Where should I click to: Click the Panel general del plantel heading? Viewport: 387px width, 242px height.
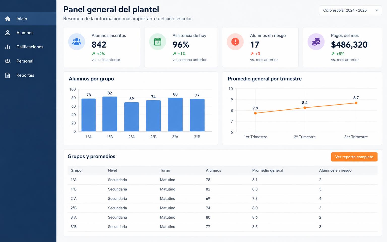click(x=111, y=10)
